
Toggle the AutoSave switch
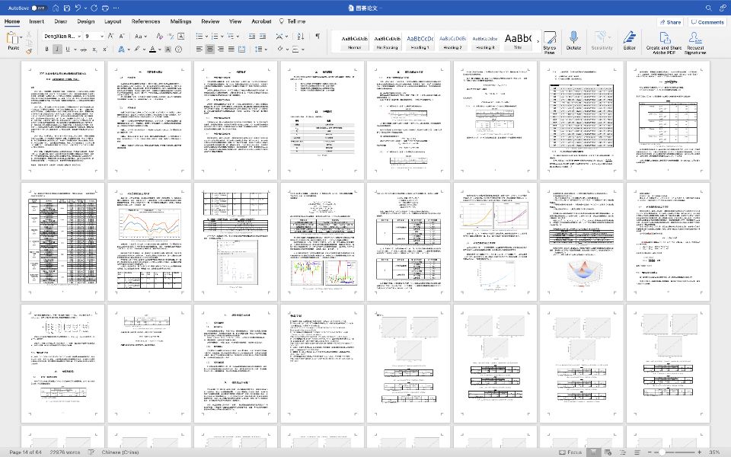click(39, 8)
